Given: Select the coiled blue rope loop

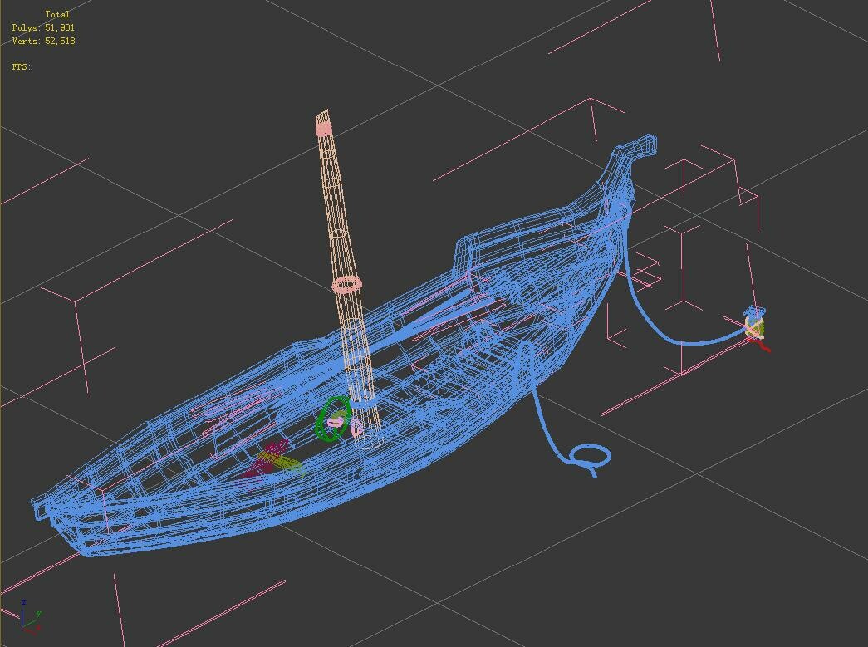Looking at the screenshot, I should pos(589,456).
